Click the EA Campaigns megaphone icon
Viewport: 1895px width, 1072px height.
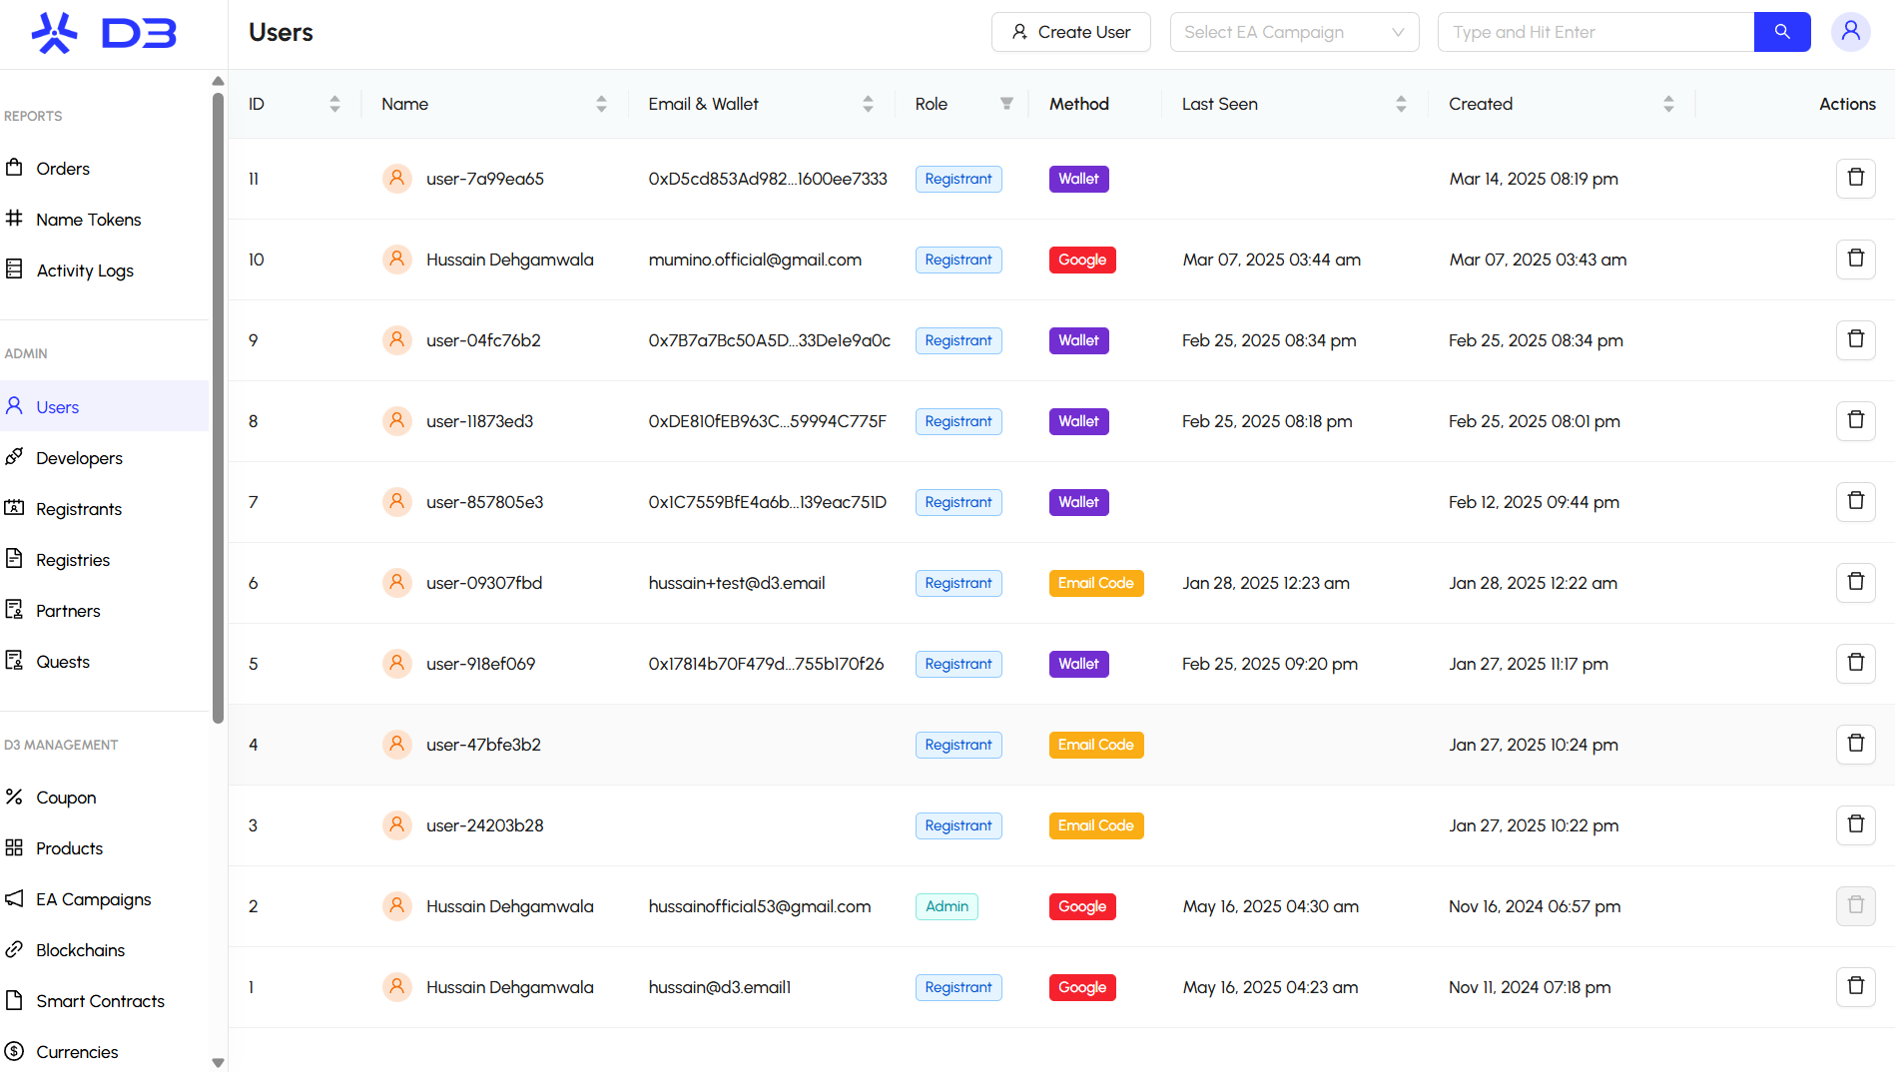(14, 898)
